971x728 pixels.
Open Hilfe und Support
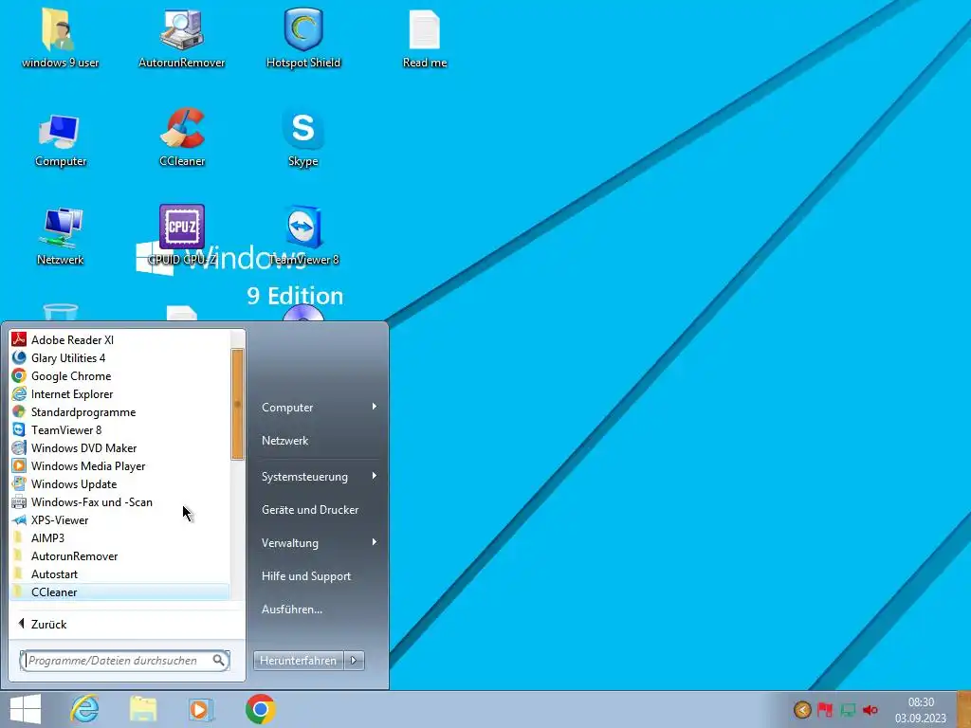tap(319, 575)
